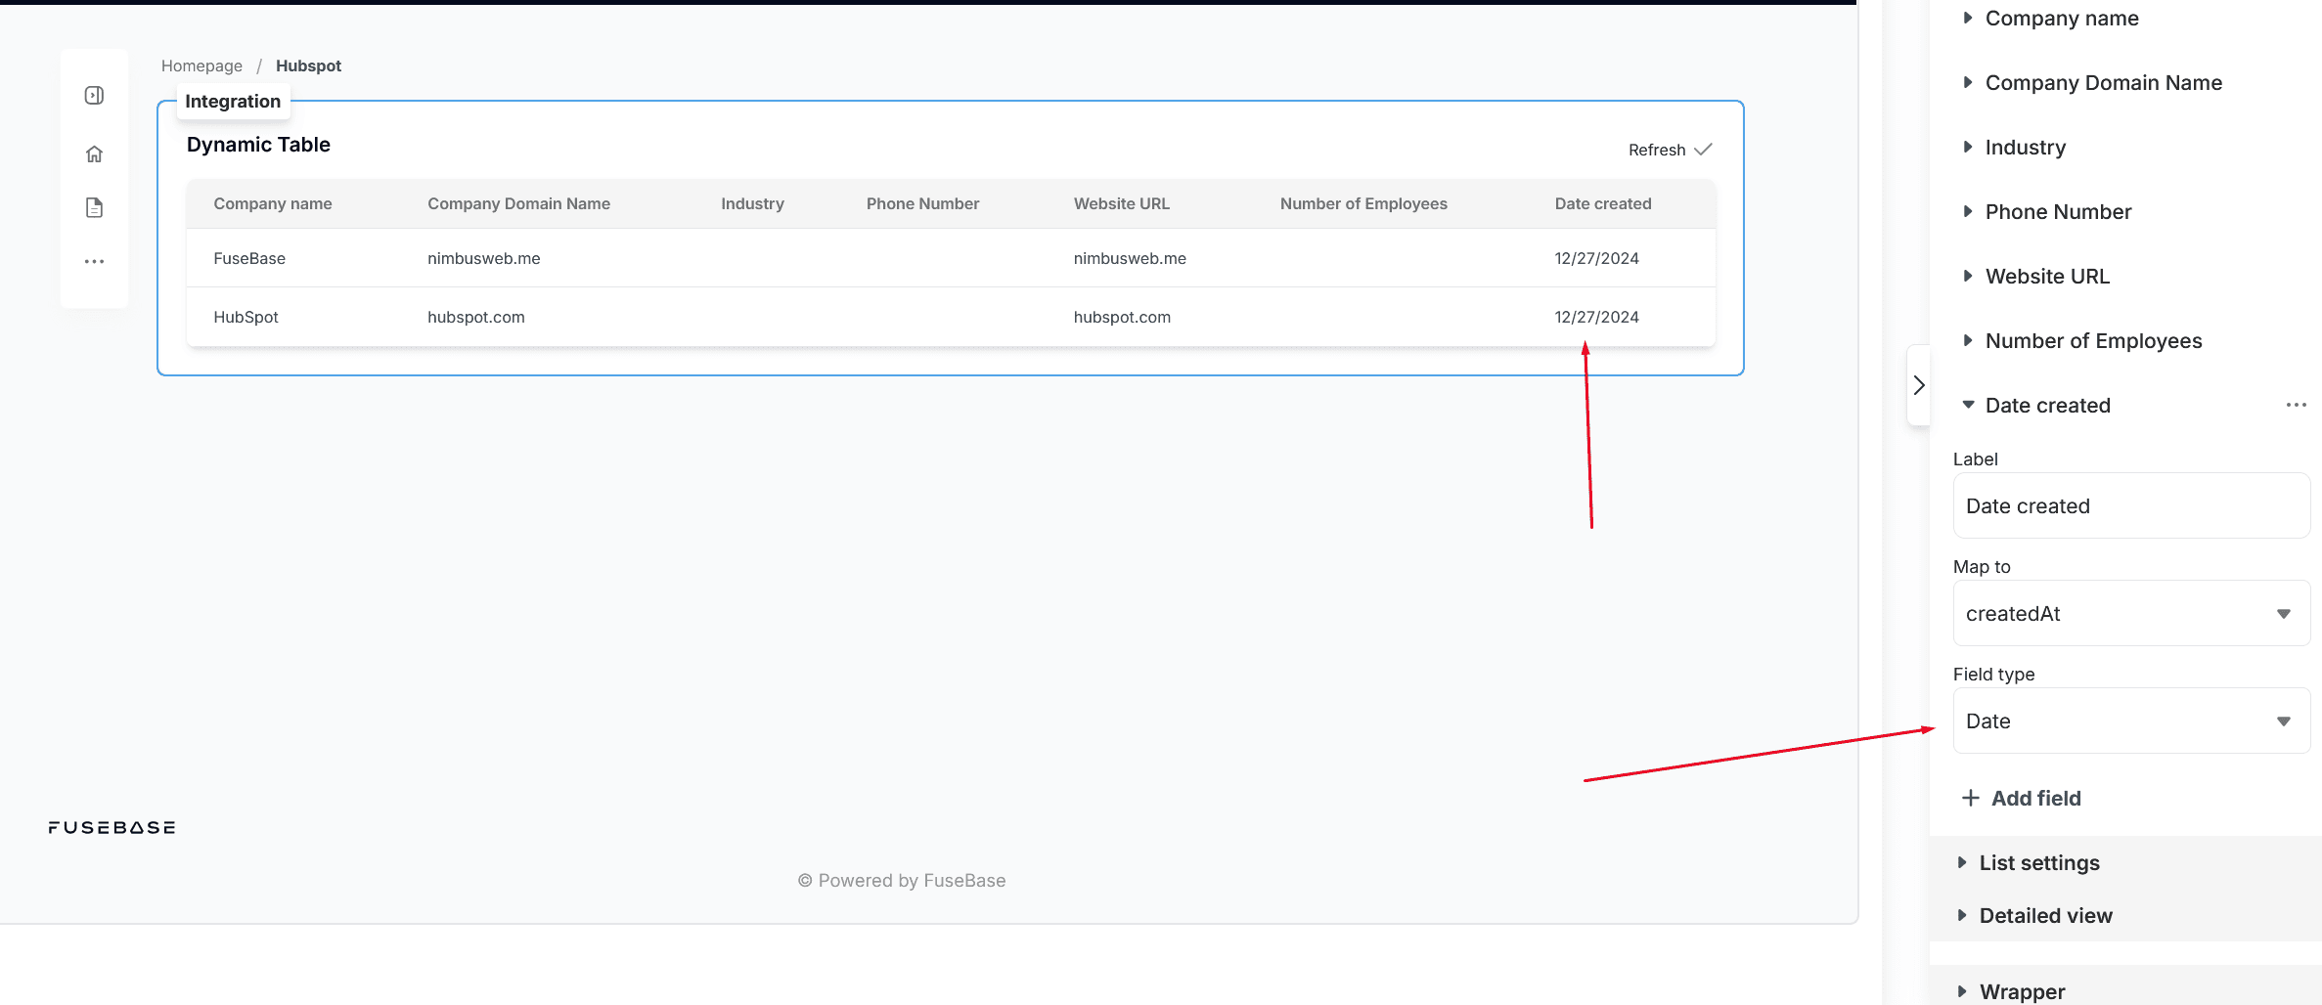This screenshot has height=1005, width=2322.
Task: Collapse the right settings panel chevron
Action: coord(1918,385)
